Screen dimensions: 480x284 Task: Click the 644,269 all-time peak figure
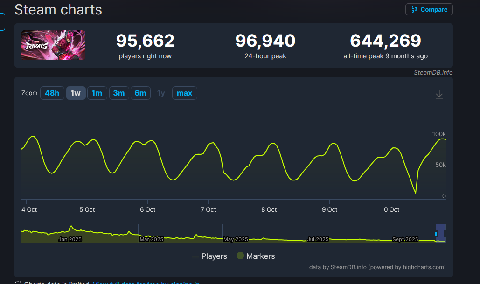pos(386,41)
